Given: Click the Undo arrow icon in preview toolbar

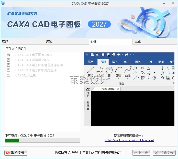Looking at the screenshot, I should 119,55.
